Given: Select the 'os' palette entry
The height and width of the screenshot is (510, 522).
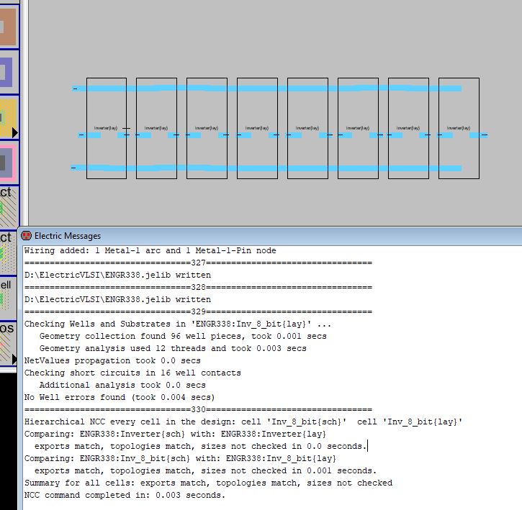Looking at the screenshot, I should (8, 340).
